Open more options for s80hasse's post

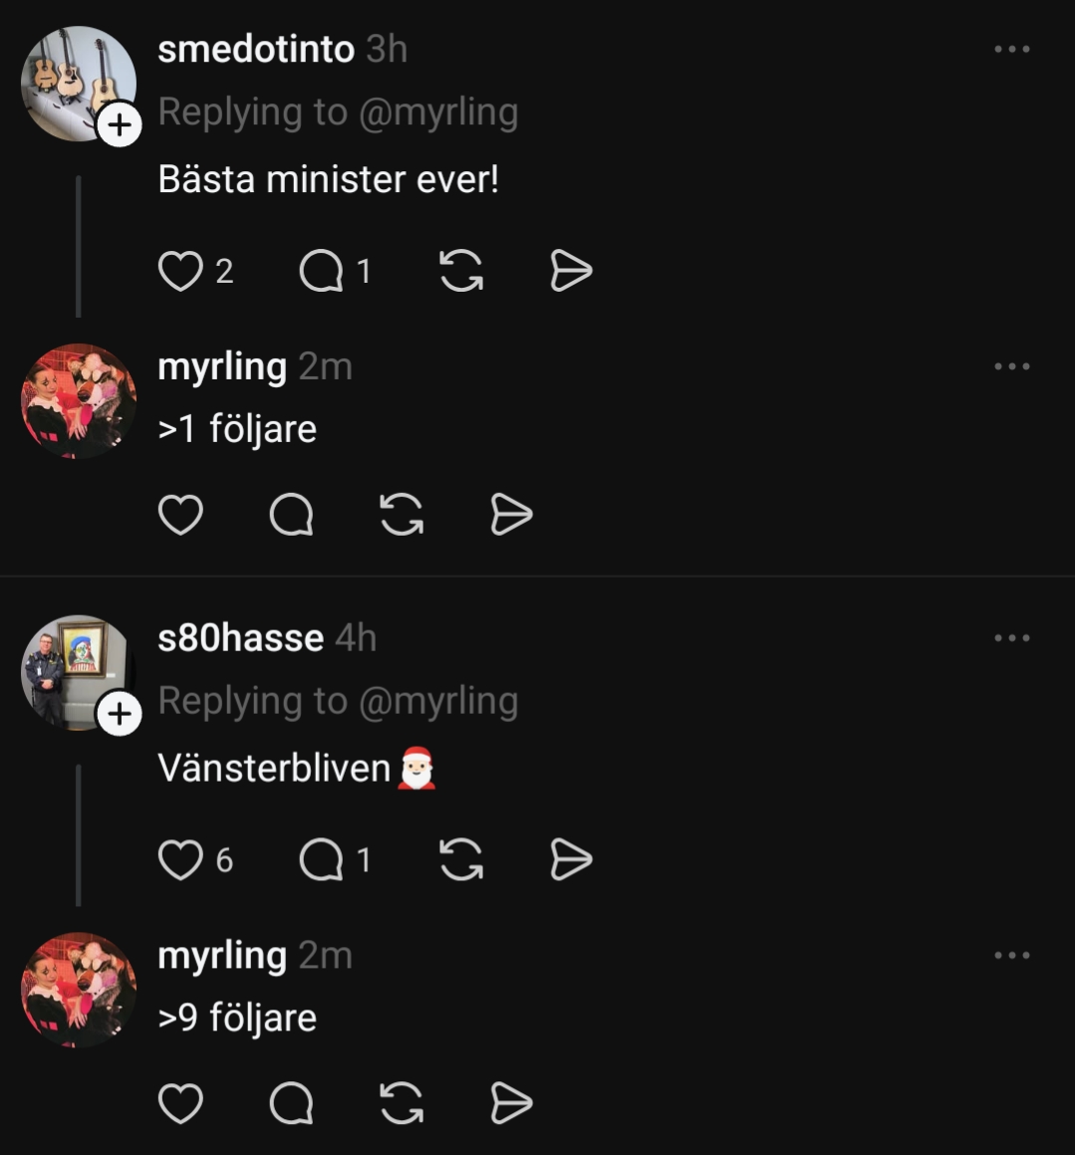point(1011,638)
